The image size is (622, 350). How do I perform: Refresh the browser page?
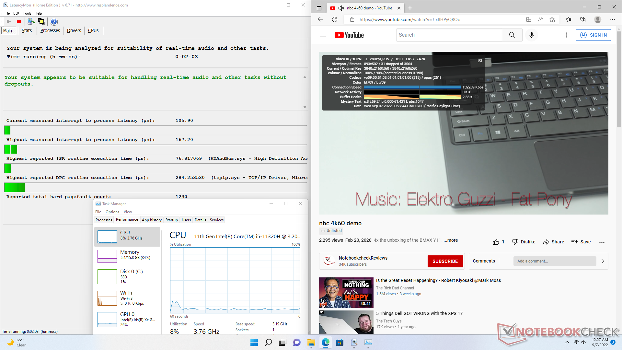(335, 19)
